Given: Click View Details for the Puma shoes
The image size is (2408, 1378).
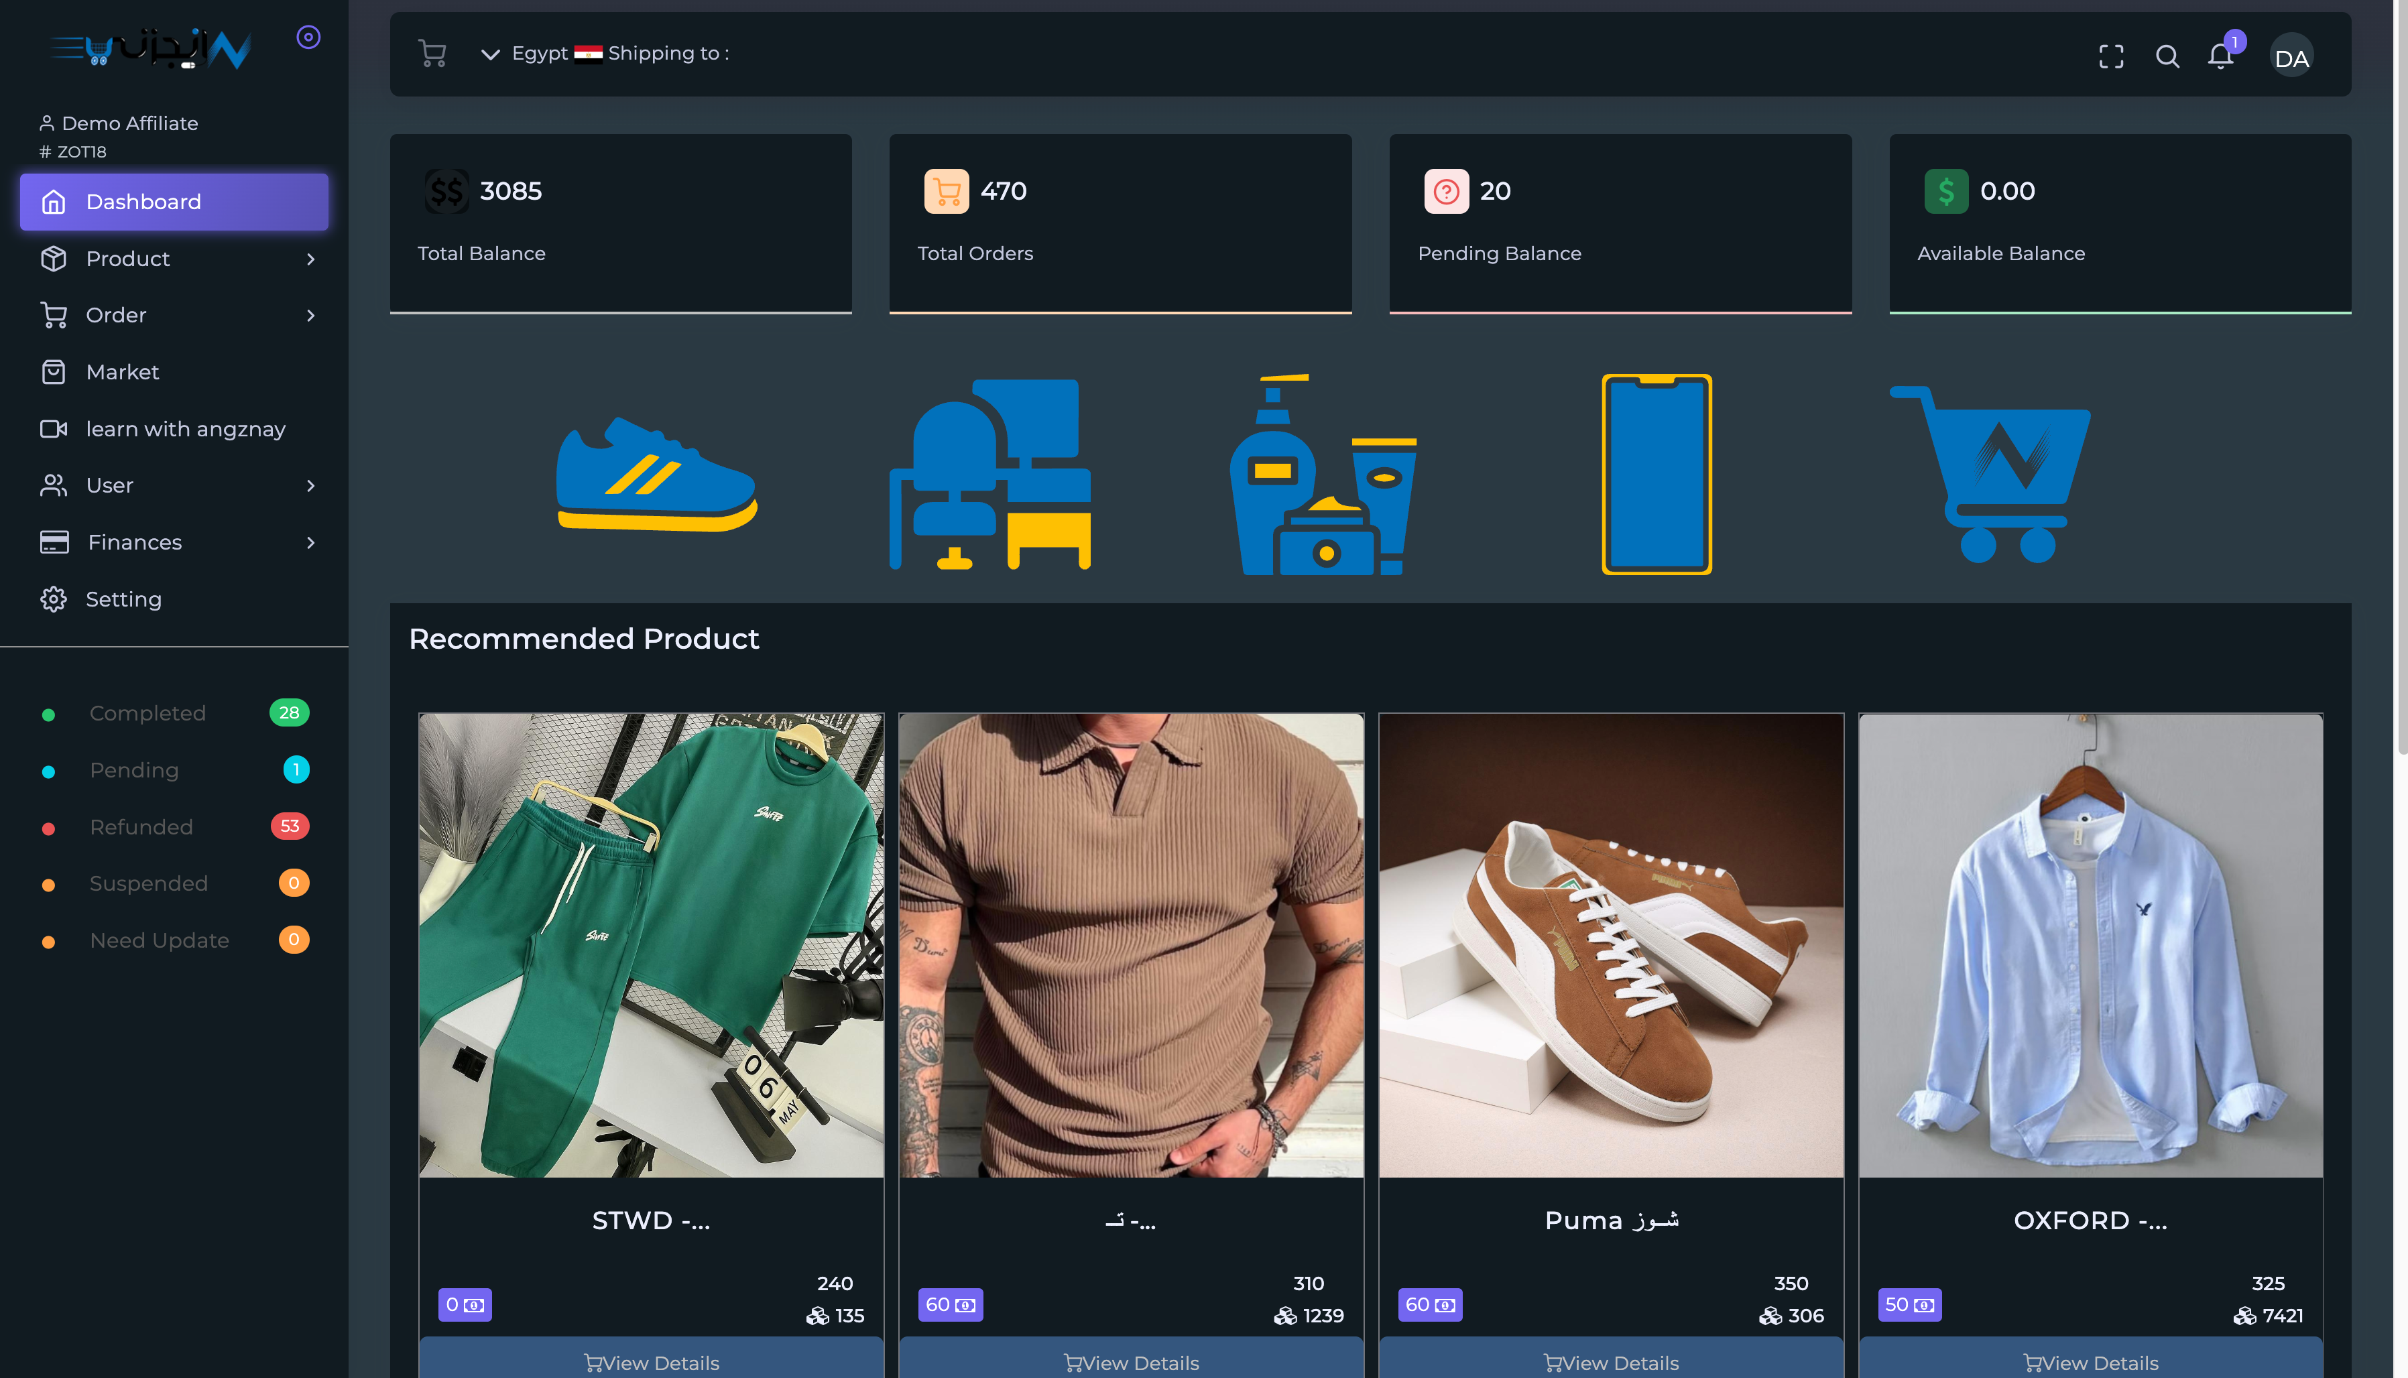Looking at the screenshot, I should coord(1611,1362).
